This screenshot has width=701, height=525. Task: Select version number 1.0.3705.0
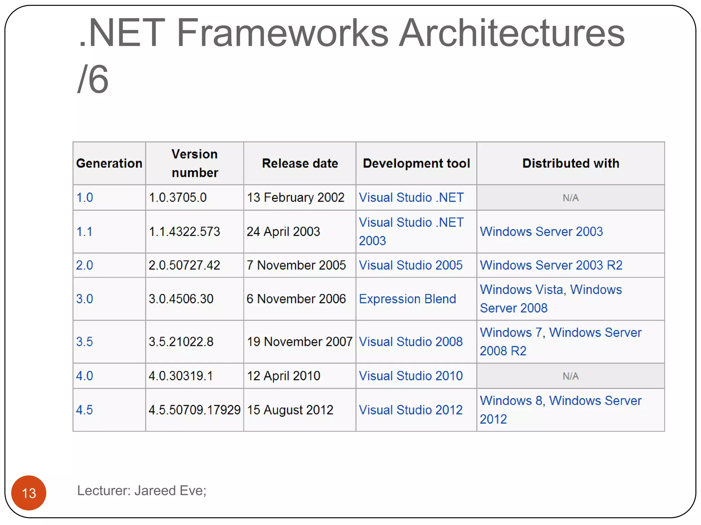click(178, 198)
